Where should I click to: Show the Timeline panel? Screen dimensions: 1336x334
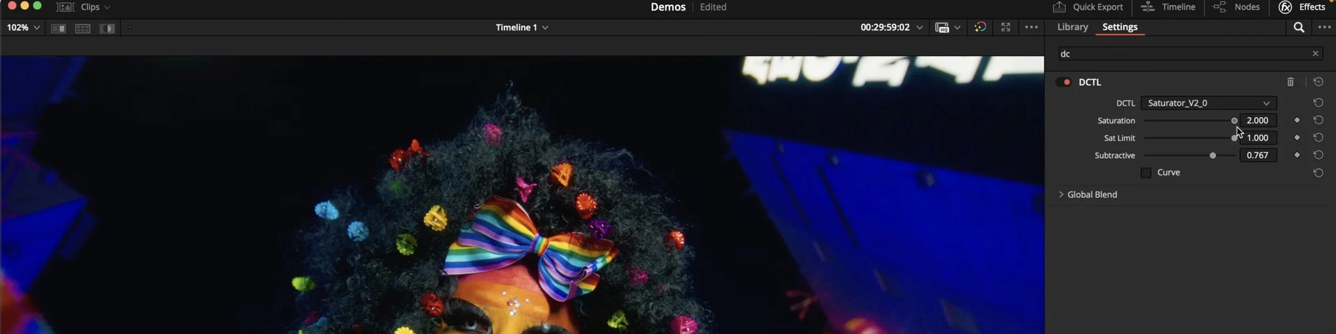[1168, 7]
